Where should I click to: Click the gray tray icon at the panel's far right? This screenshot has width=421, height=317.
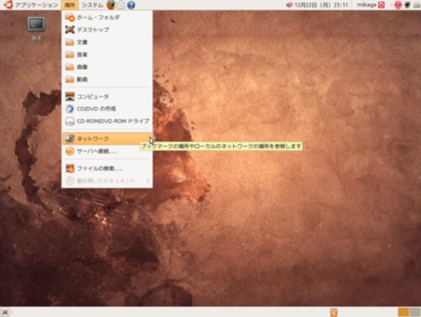pos(417,5)
